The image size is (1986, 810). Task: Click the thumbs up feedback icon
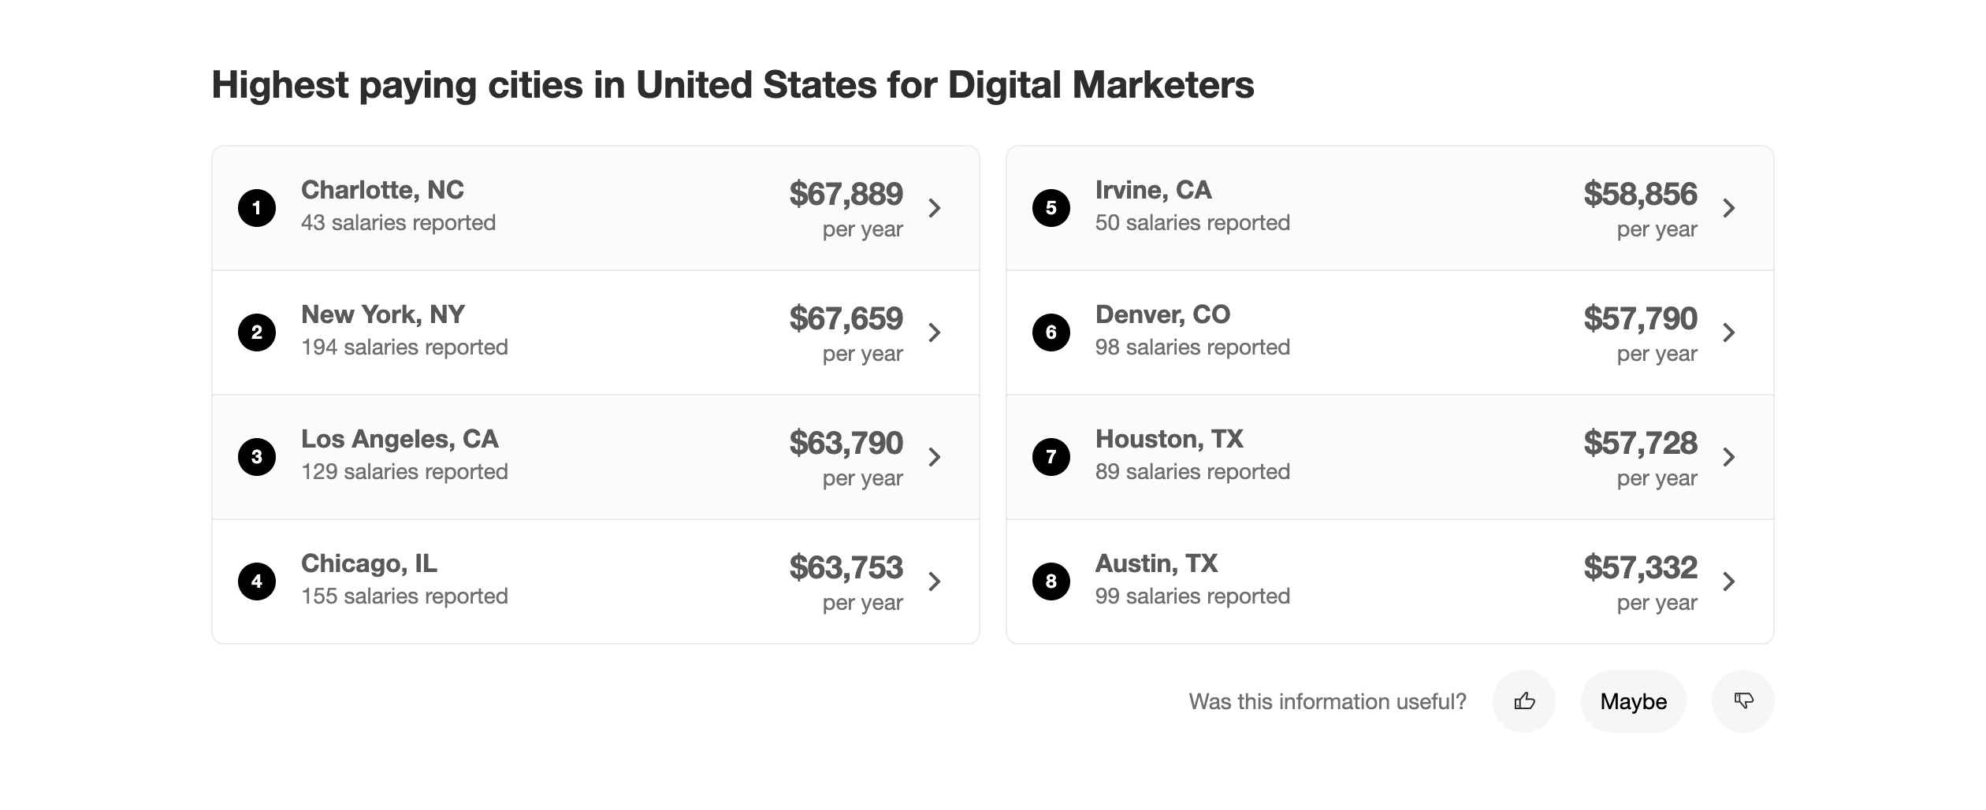coord(1524,700)
